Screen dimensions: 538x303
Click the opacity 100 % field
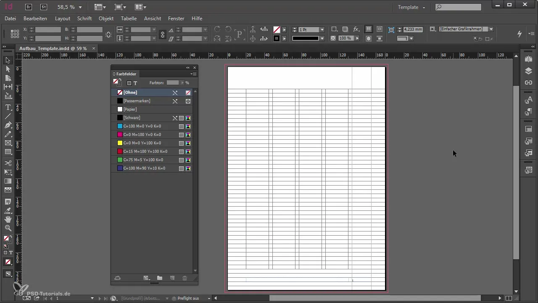click(346, 38)
